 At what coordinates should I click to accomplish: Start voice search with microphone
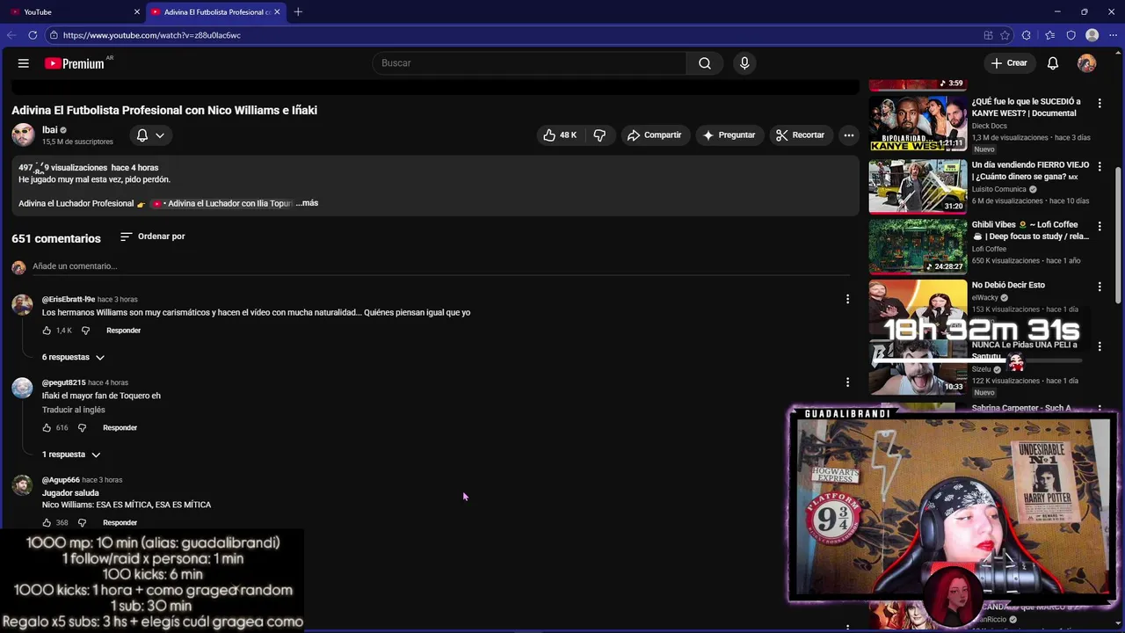[x=744, y=63]
